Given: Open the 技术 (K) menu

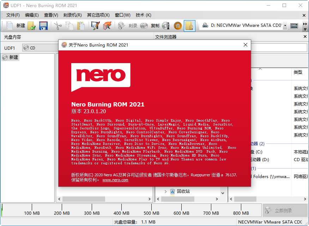Looking at the screenshot, I should coord(143,15).
